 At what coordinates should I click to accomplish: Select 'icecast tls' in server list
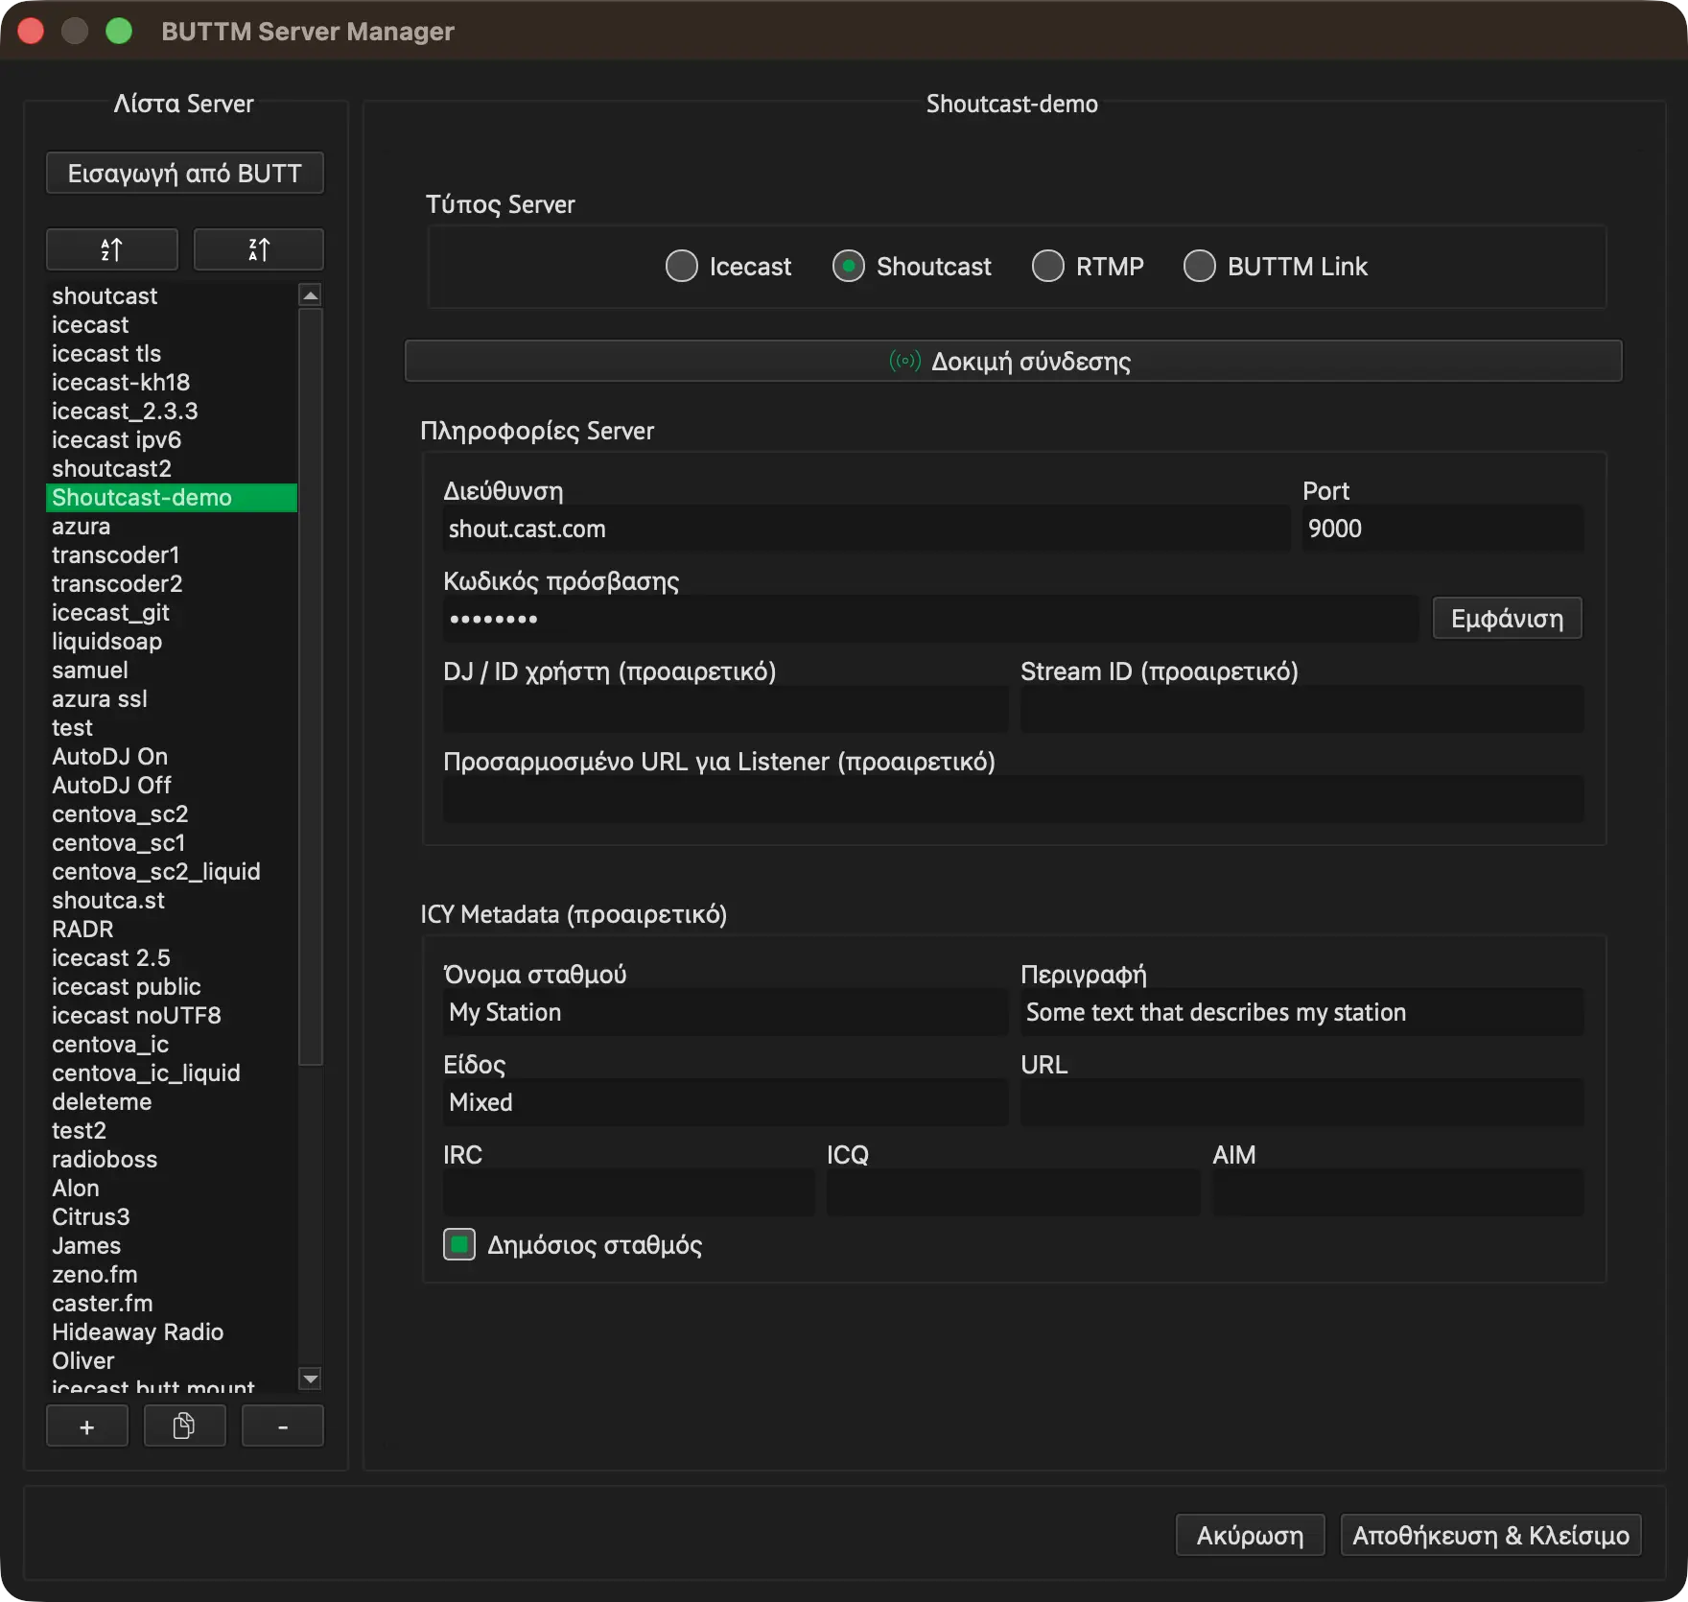point(172,353)
